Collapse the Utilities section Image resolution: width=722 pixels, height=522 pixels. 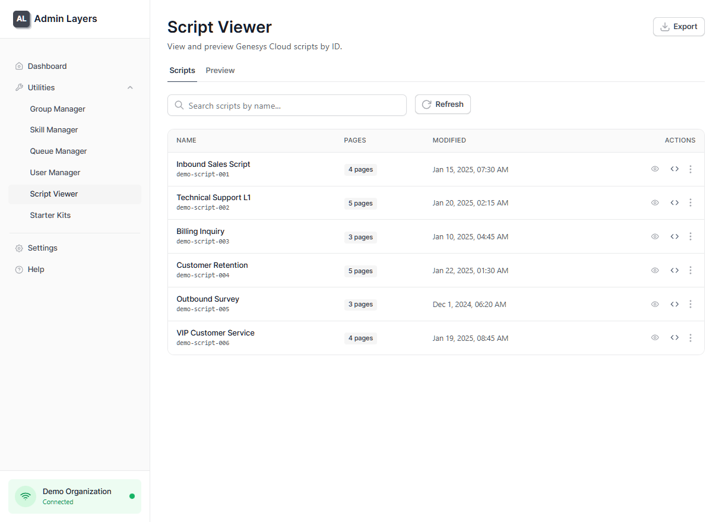coord(130,87)
